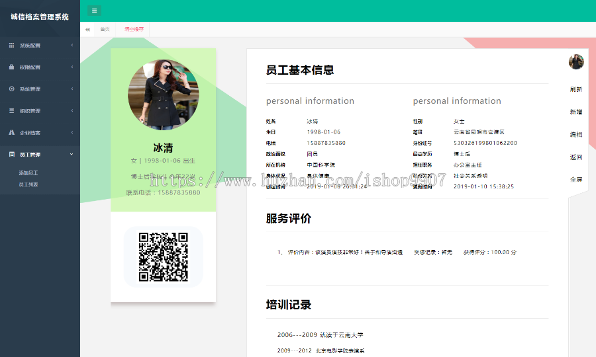
Task: Click the 培训记录 heading
Action: 289,305
